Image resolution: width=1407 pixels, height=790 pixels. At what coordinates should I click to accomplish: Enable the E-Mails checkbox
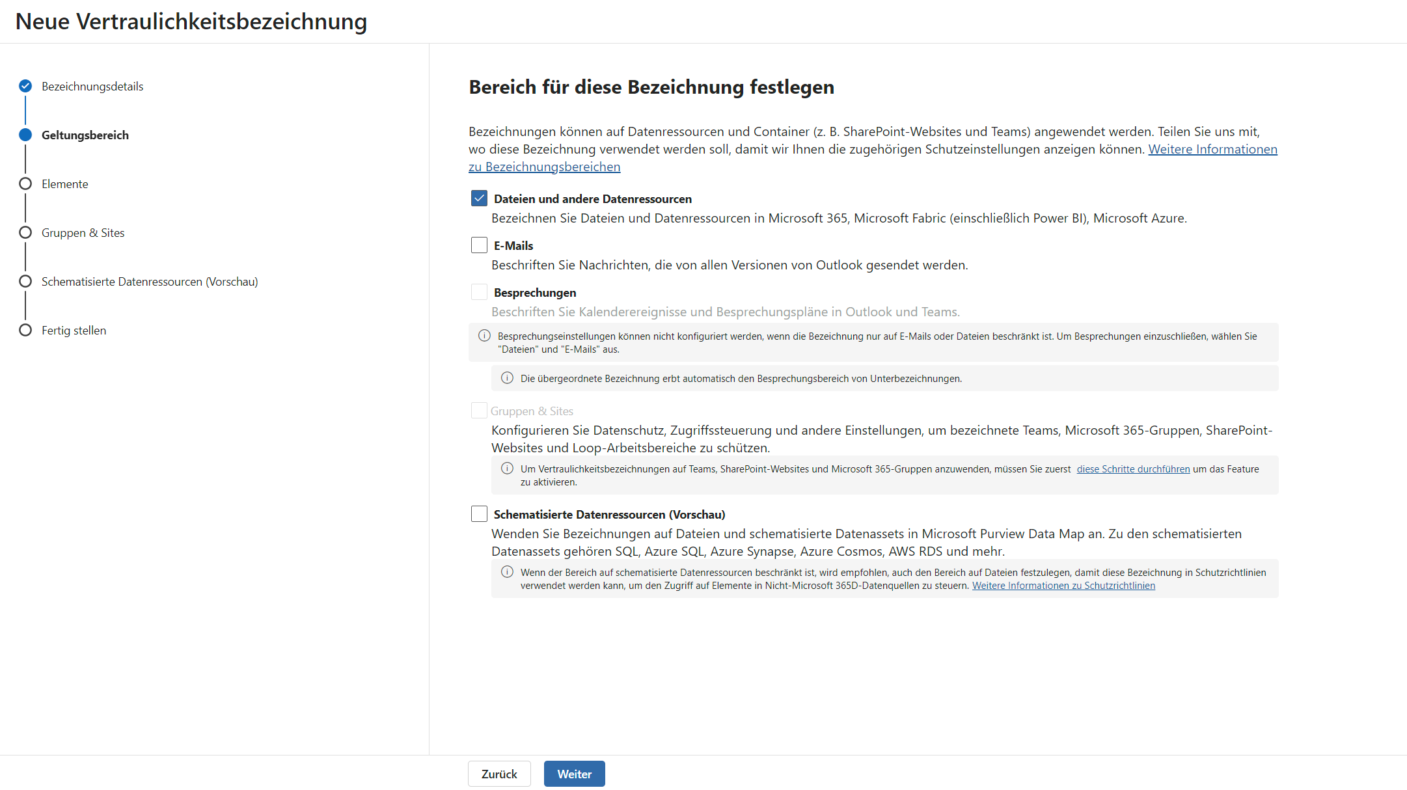click(479, 245)
